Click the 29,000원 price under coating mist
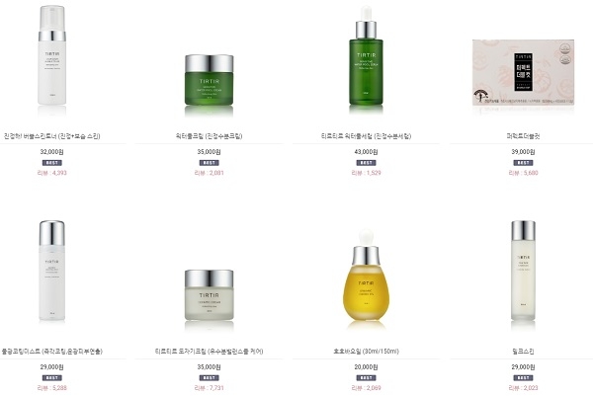593x396 pixels. coord(51,367)
